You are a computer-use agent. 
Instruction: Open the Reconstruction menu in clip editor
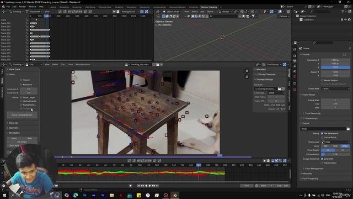tap(83, 65)
